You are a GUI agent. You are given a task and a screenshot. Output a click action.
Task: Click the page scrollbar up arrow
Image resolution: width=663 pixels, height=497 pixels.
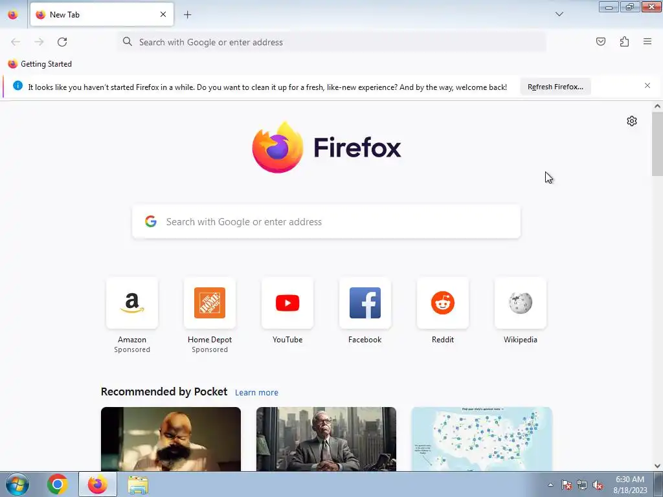coord(657,107)
